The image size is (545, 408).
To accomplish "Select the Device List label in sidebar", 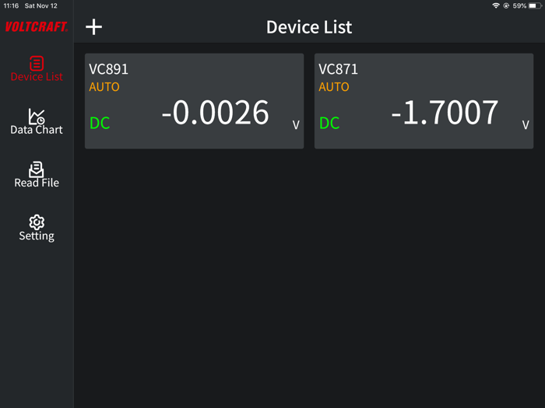I will (x=37, y=77).
